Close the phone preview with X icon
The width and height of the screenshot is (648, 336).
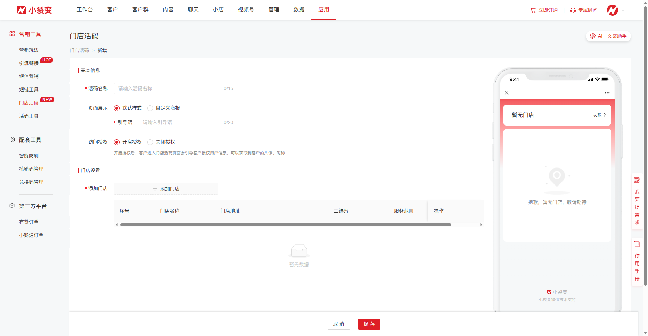507,93
